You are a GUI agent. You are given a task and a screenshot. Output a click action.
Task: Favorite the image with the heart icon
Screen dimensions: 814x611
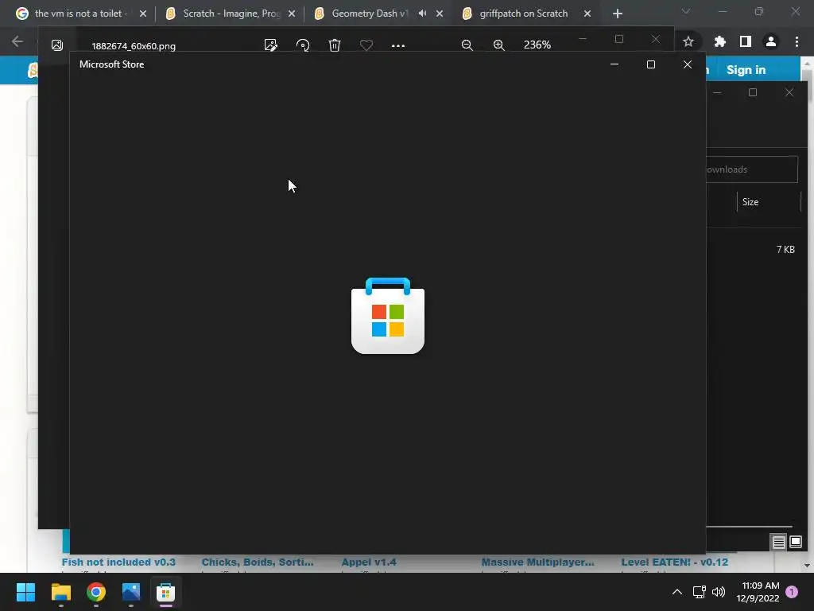[366, 45]
